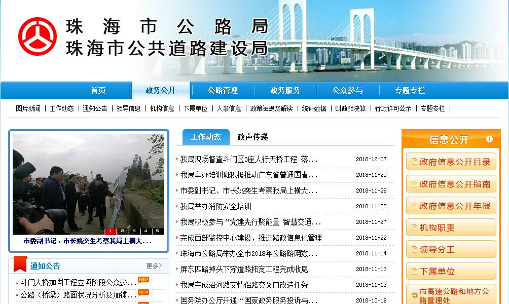Click the NEW badge beside 公路(桥梁)路面状况 notice
This screenshot has width=509, height=304.
click(143, 292)
